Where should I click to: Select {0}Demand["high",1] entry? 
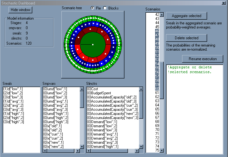pos(103,147)
